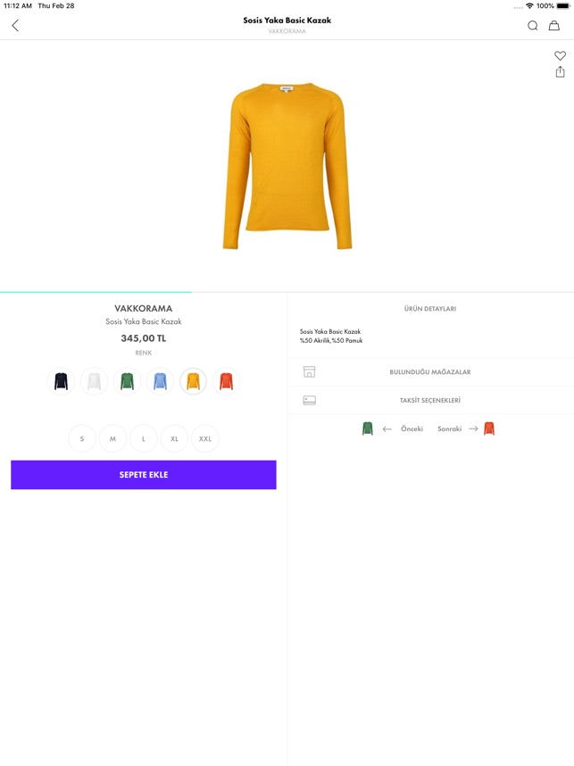Go back using the top-left arrow
Viewport: 574px width, 766px height.
(15, 25)
